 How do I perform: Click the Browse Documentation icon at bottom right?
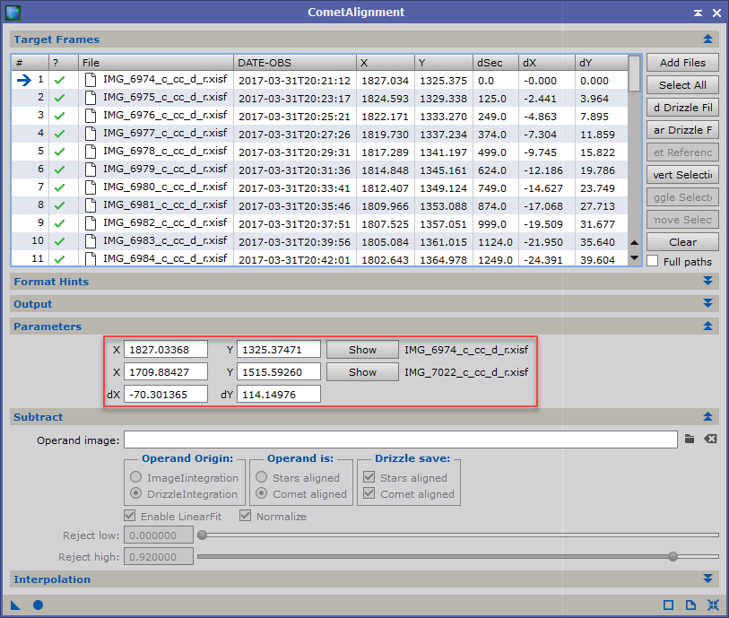tap(690, 605)
